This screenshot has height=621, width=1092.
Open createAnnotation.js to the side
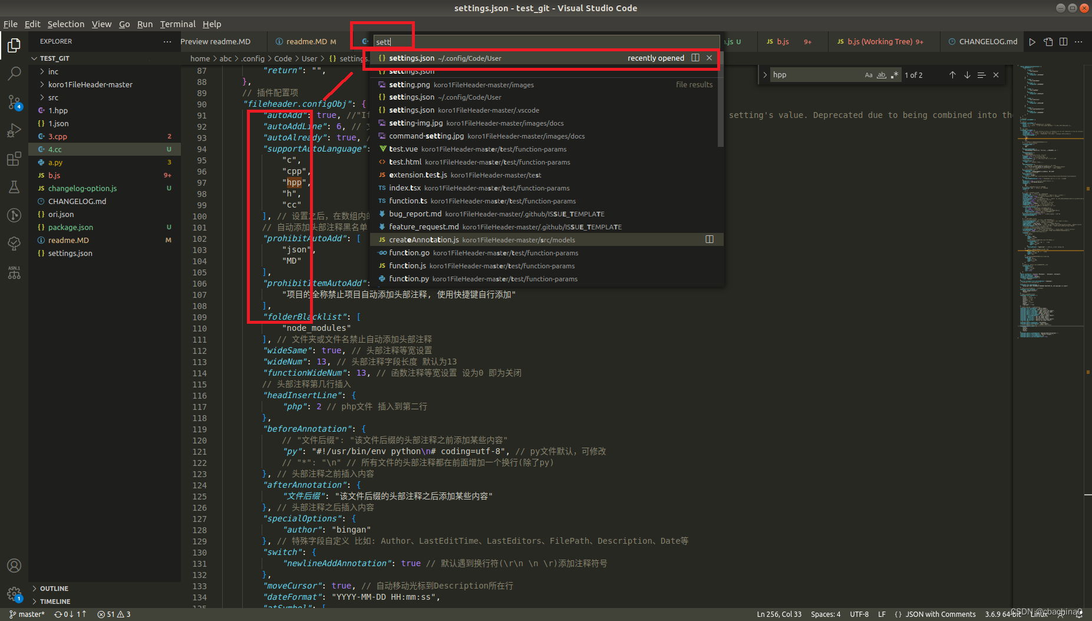(710, 239)
